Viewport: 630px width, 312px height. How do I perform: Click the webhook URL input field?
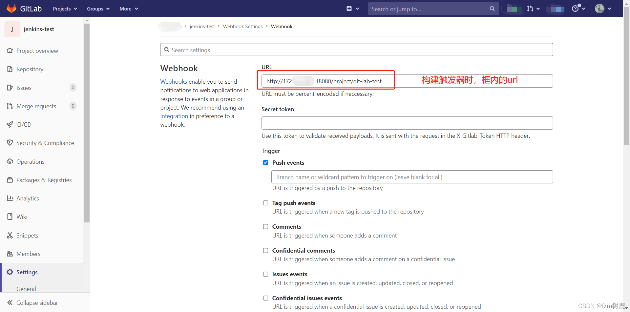[407, 81]
